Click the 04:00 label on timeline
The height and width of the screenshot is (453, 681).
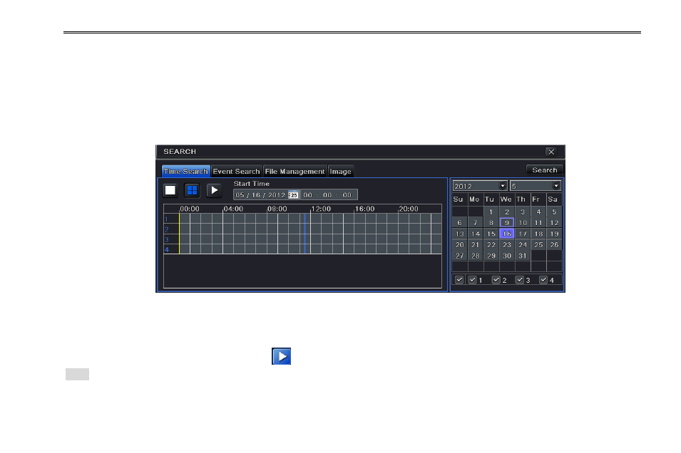click(x=233, y=209)
